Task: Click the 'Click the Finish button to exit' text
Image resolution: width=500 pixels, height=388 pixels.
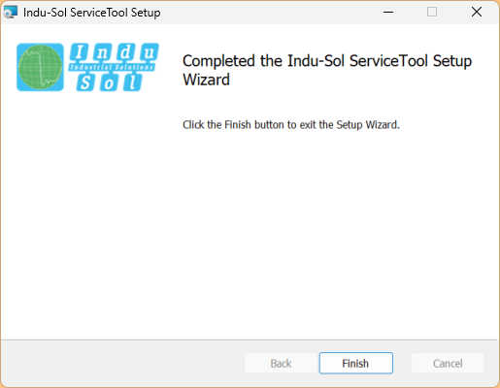Action: point(249,125)
